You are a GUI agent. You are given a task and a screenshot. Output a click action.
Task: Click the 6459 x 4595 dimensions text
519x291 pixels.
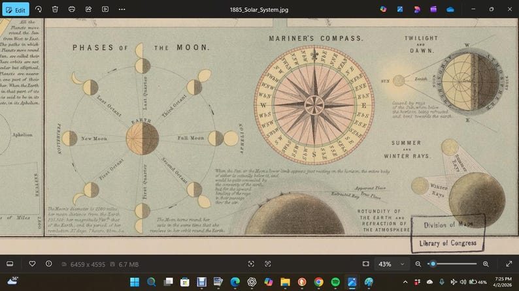click(88, 264)
